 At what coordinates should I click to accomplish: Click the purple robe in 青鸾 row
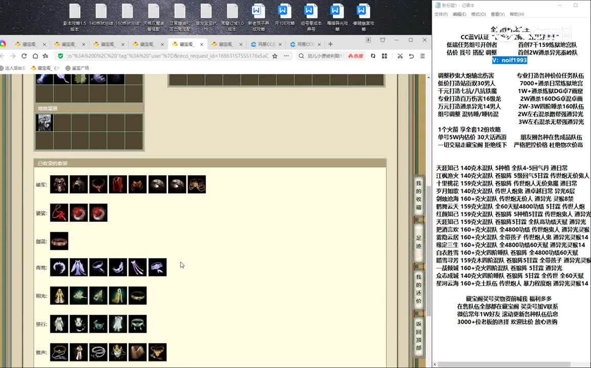tap(79, 267)
